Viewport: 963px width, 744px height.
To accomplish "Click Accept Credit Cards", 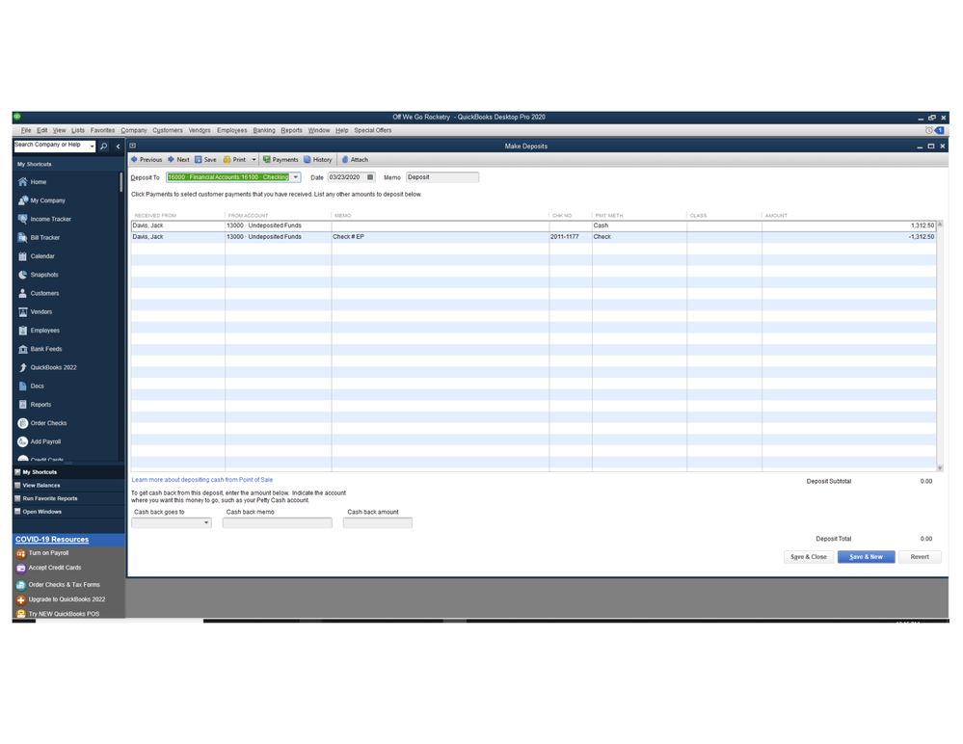I will [48, 568].
